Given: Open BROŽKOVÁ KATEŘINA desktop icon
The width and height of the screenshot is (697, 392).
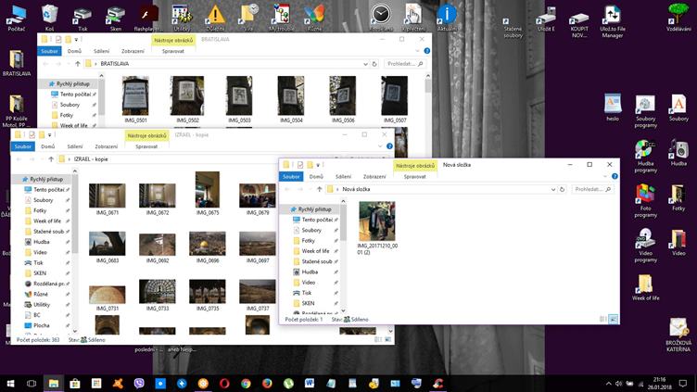Looking at the screenshot, I should [x=678, y=335].
